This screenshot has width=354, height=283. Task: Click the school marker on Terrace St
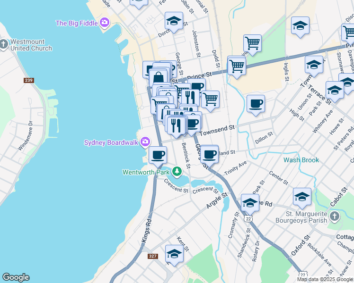pyautogui.click(x=334, y=90)
